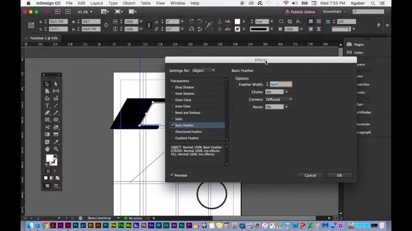Open the Noise percentage slider arrow
Screen dimensions: 412x231
286,107
